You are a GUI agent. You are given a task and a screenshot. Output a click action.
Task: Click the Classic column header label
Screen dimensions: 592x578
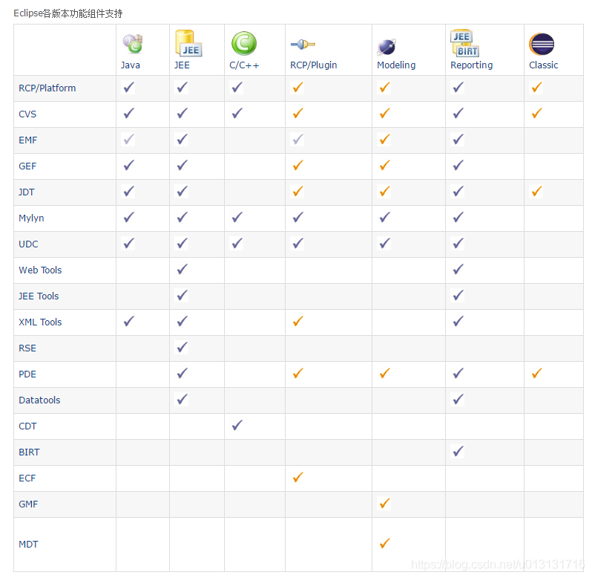tap(543, 65)
